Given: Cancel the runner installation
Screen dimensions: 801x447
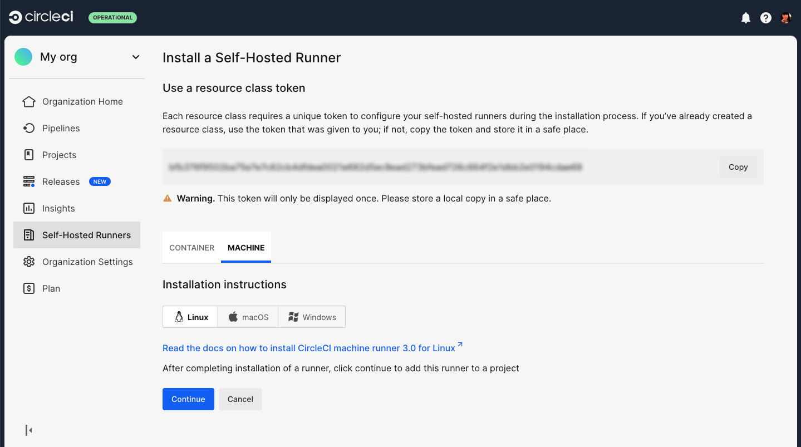Looking at the screenshot, I should point(240,399).
